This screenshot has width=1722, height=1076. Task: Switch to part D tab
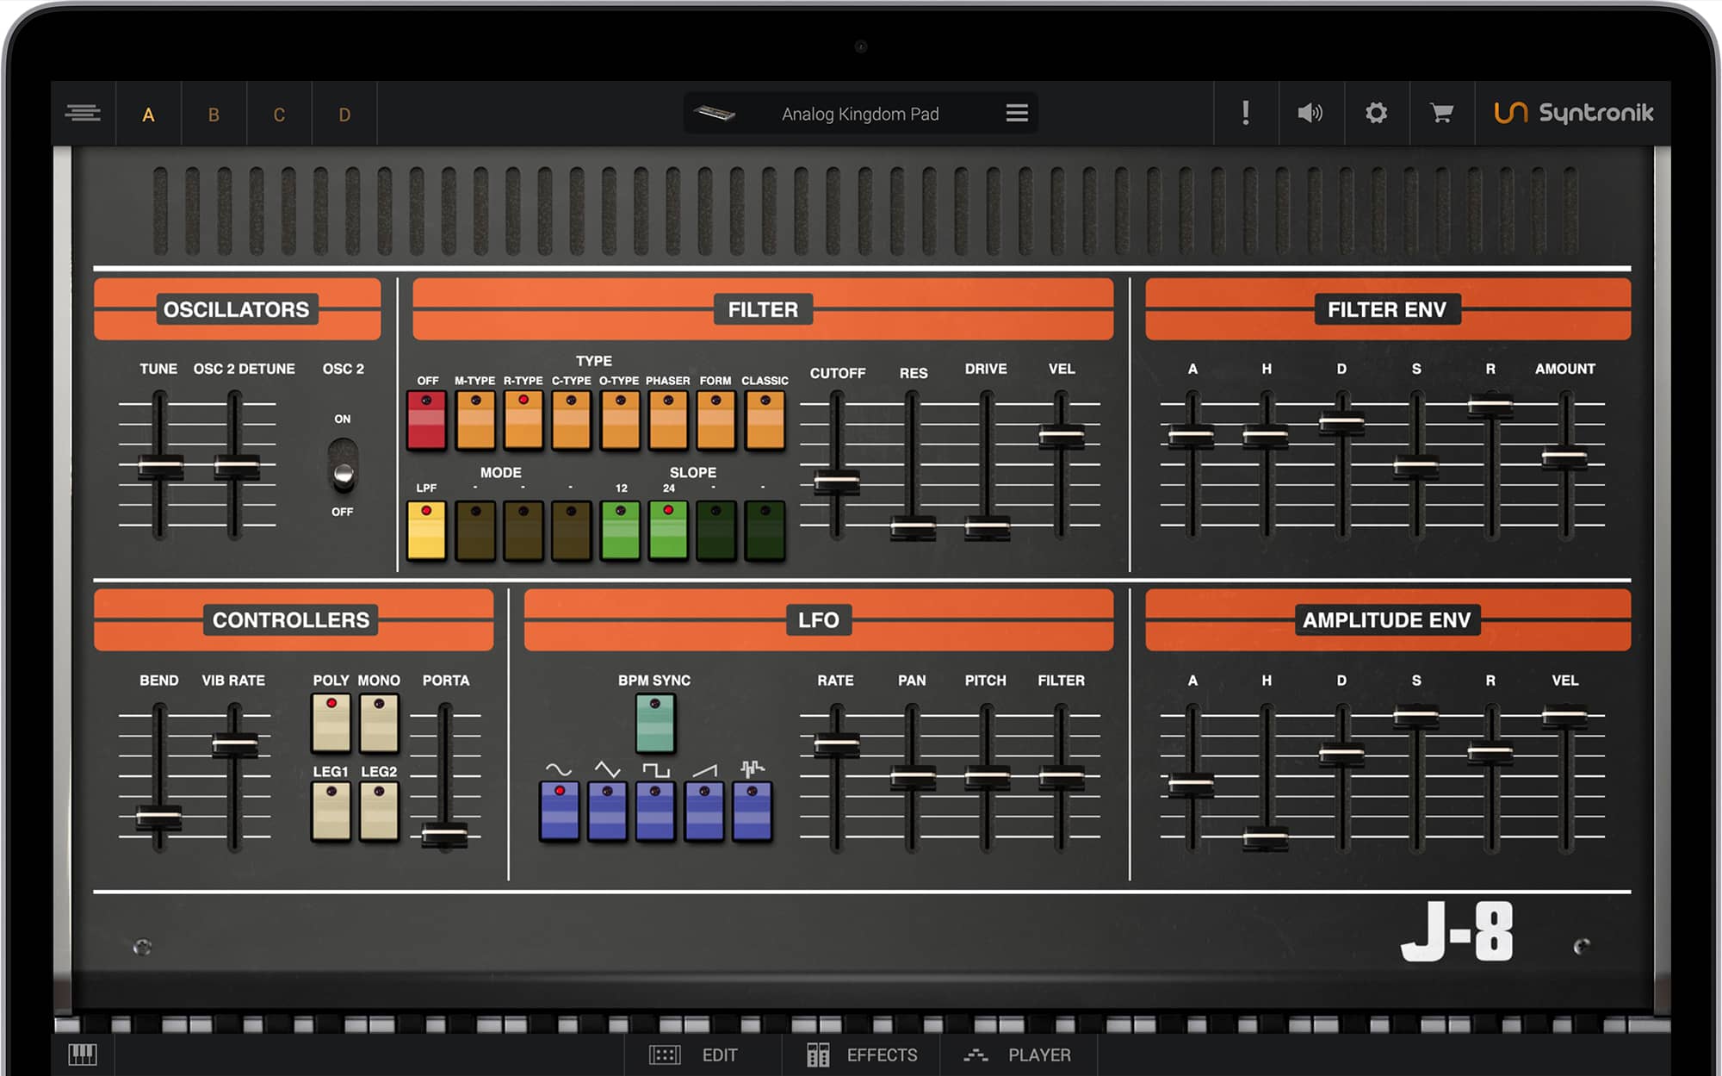tap(344, 115)
